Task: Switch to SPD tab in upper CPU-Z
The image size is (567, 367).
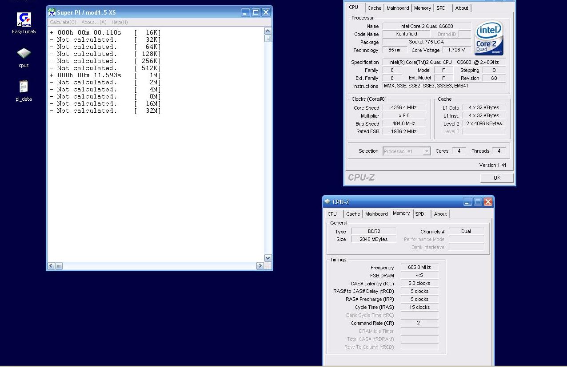Action: coord(441,8)
